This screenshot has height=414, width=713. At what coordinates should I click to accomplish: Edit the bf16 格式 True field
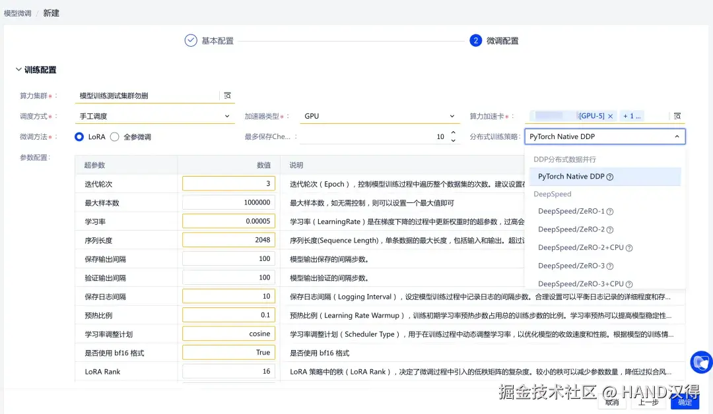pyautogui.click(x=228, y=352)
